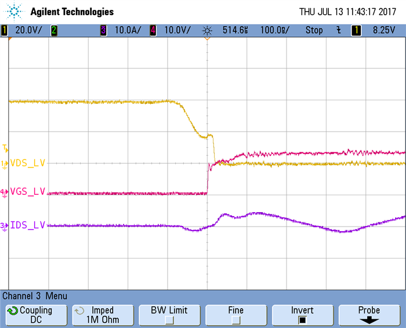This screenshot has width=406, height=328.
Task: Select the channel 2 green indicator
Action: tap(54, 30)
